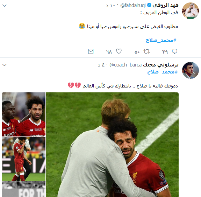Click the blue verified badge beside fahdalruqi
This screenshot has width=201, height=197.
(149, 5)
